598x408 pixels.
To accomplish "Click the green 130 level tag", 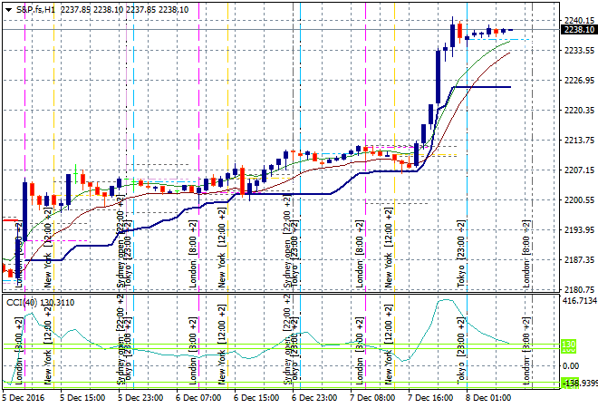I will click(569, 345).
